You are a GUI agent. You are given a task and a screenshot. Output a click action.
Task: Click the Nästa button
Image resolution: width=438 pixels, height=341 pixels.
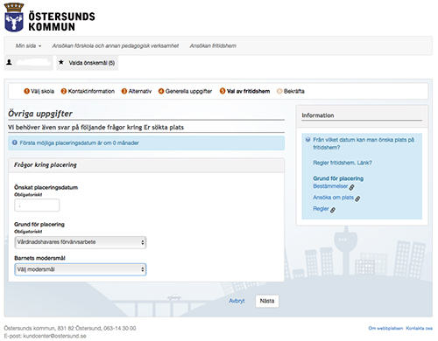coord(267,301)
